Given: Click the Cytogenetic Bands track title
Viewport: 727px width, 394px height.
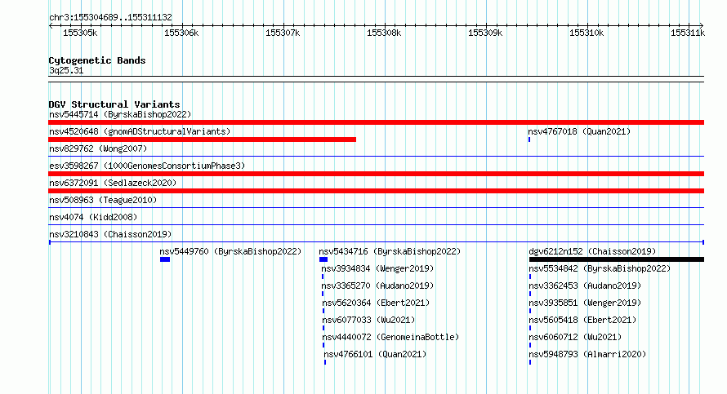Looking at the screenshot, I should click(x=97, y=60).
